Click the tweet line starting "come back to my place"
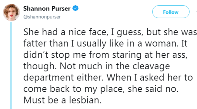 [x=101, y=89]
